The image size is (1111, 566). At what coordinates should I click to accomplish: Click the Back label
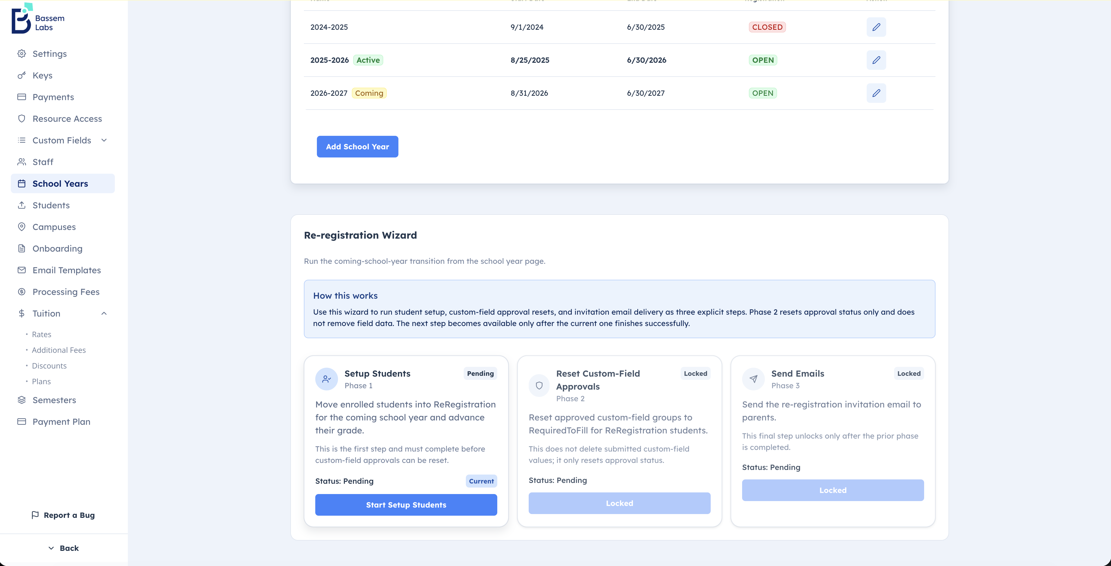69,548
